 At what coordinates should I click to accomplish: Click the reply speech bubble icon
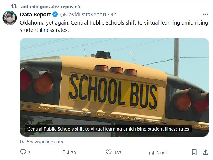(23, 152)
